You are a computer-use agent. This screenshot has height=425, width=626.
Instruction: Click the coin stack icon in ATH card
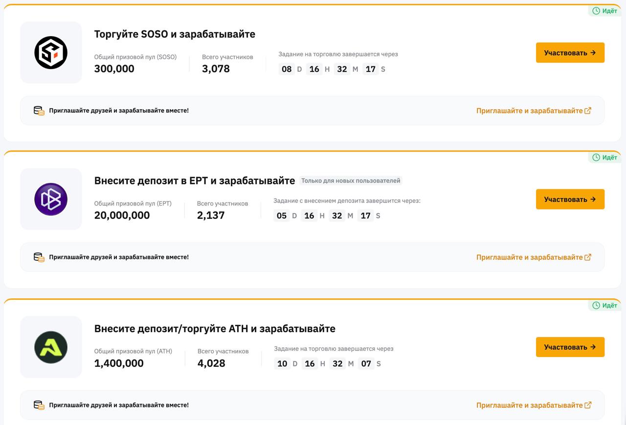39,405
